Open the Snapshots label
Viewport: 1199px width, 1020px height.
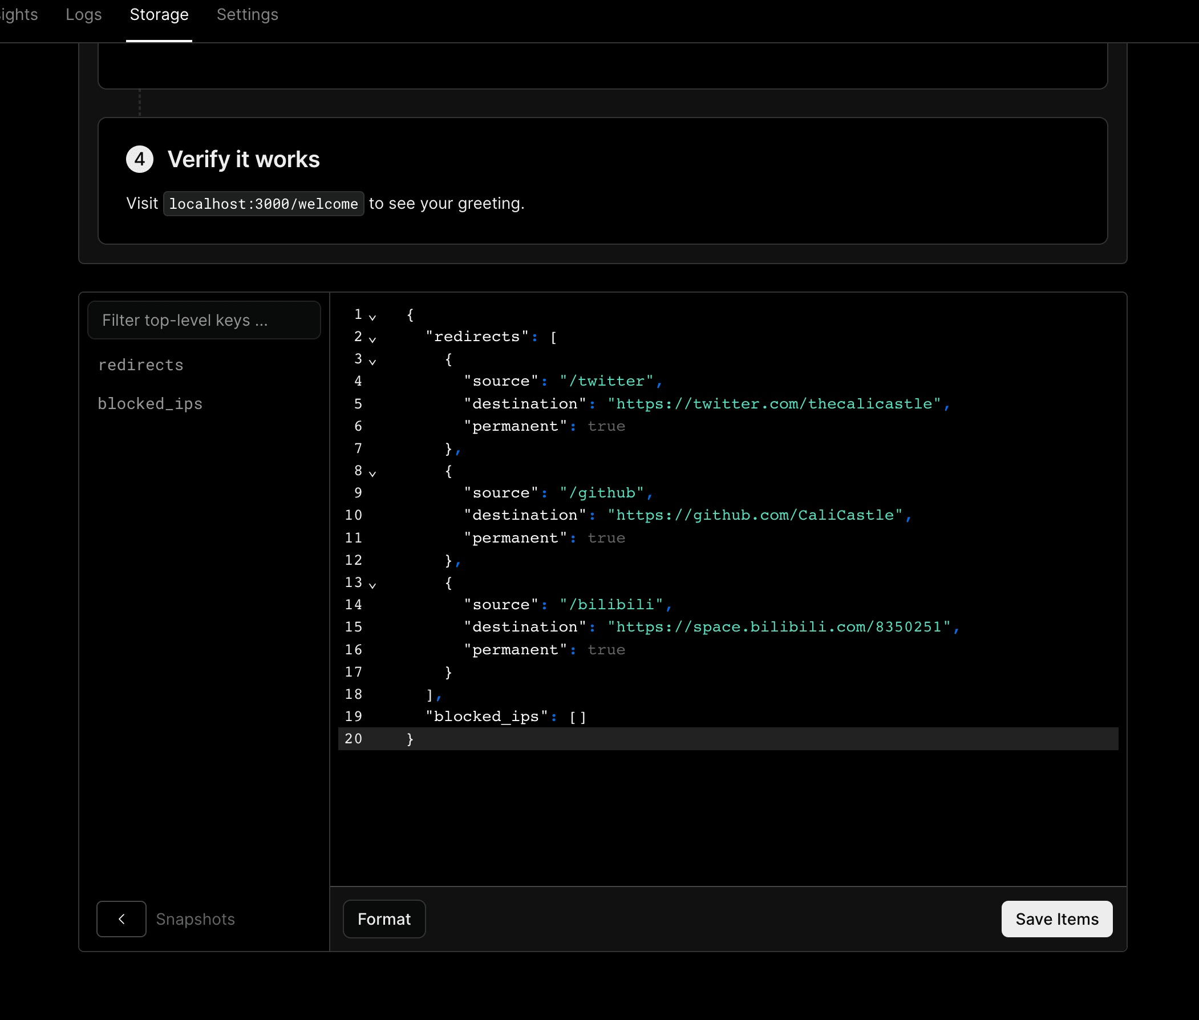[x=196, y=919]
